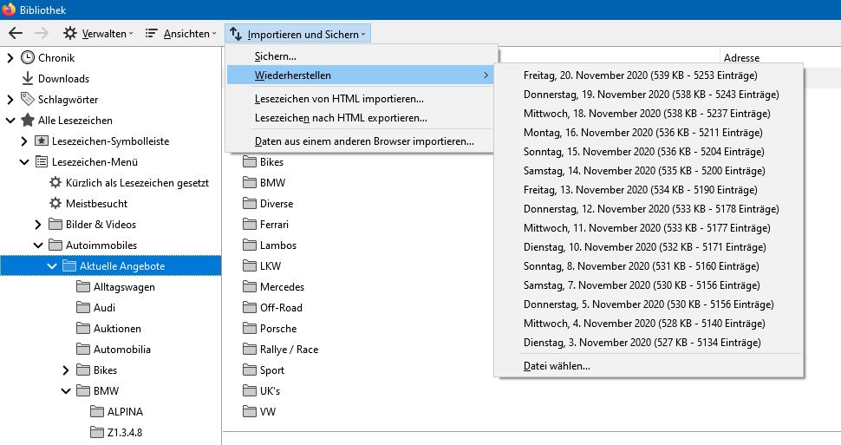
Task: Choose Sichern... from the menu
Action: click(276, 56)
